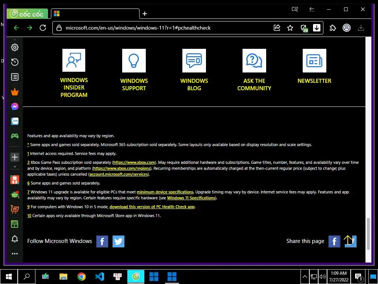Open the Windows Start menu

click(9, 277)
